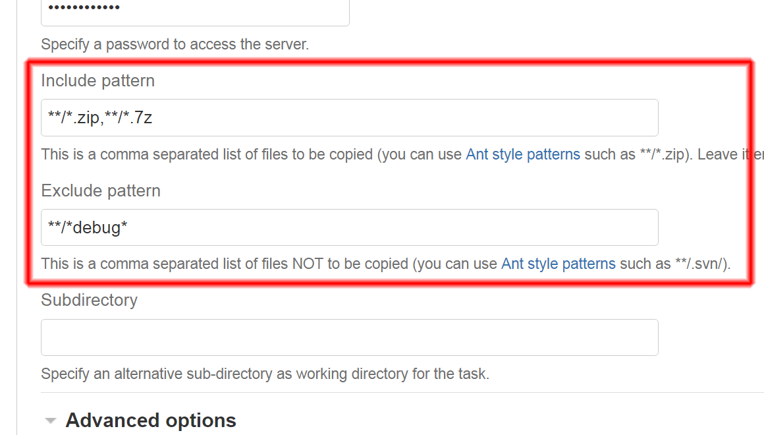Open Ant style patterns link under Include pattern
The image size is (764, 435).
coord(523,155)
